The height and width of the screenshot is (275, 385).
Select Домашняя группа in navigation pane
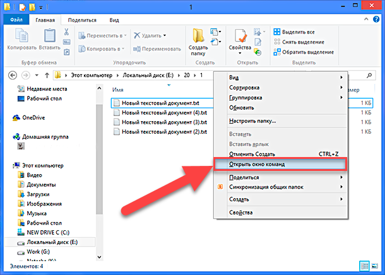[x=41, y=137]
